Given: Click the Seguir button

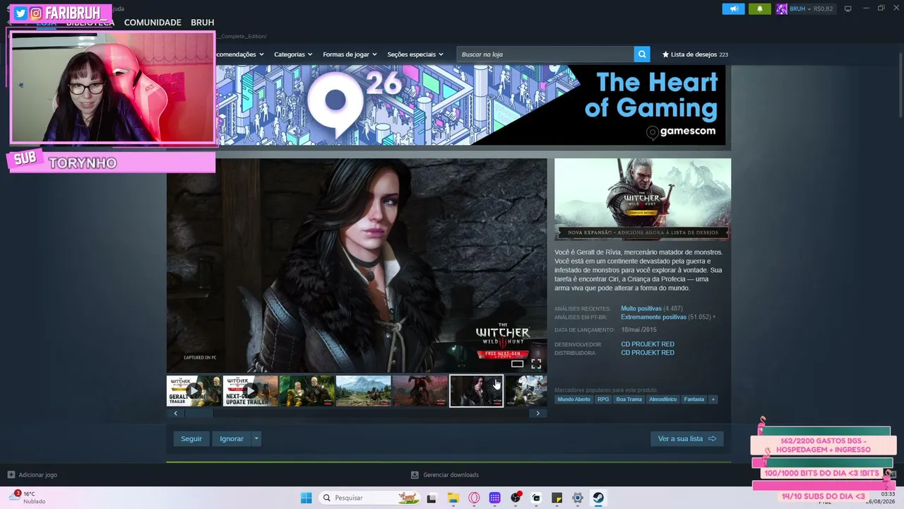Looking at the screenshot, I should [191, 439].
